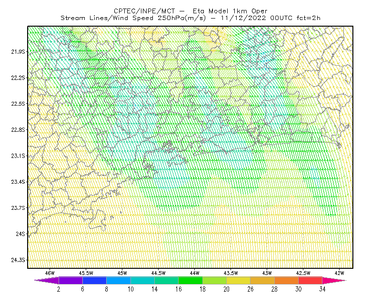Click the lime swatch between 18 and 20
381x294 pixels.
pyautogui.click(x=215, y=280)
